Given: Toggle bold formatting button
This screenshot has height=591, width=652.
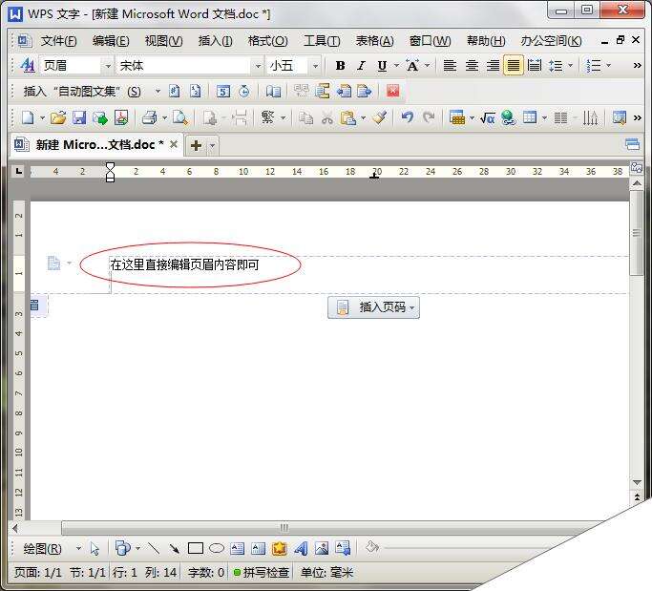Looking at the screenshot, I should [340, 66].
